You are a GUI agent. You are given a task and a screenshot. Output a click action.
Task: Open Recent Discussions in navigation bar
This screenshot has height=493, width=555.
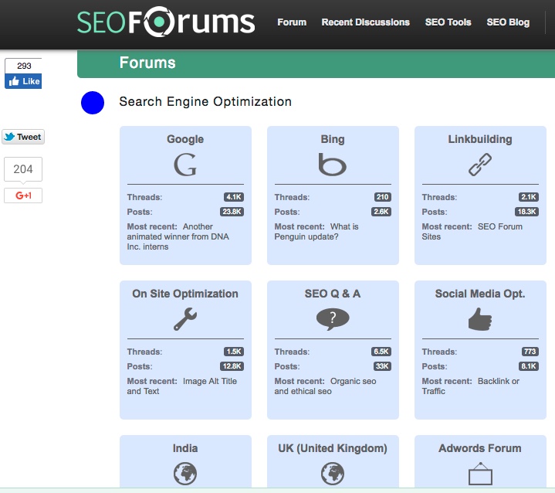pos(365,22)
